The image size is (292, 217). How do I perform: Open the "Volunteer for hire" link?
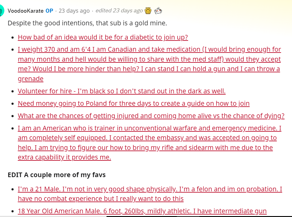tap(122, 91)
